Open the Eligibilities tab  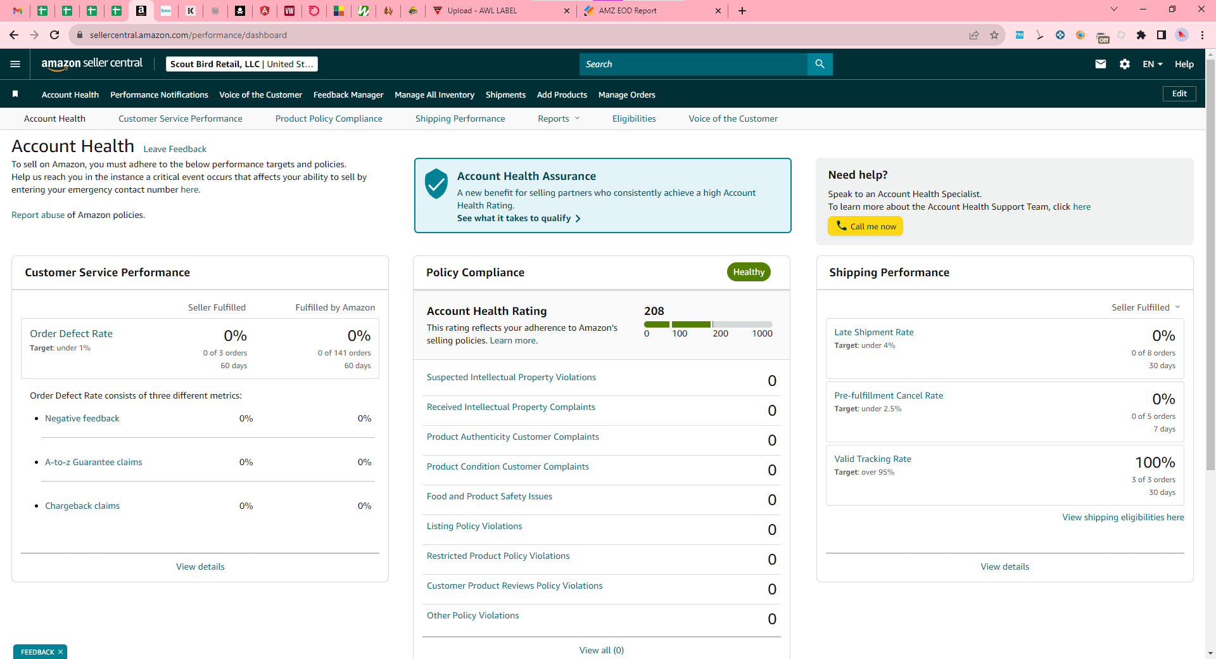tap(634, 118)
